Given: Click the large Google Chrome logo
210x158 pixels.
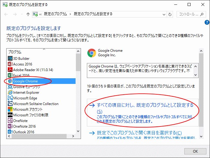Looking at the screenshot, I should pos(92,53).
